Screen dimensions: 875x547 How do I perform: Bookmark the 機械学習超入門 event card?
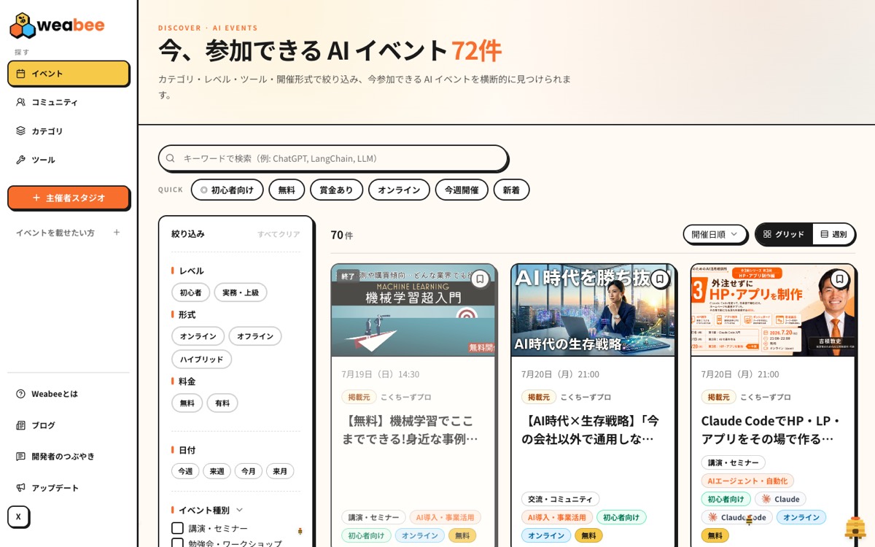coord(479,279)
